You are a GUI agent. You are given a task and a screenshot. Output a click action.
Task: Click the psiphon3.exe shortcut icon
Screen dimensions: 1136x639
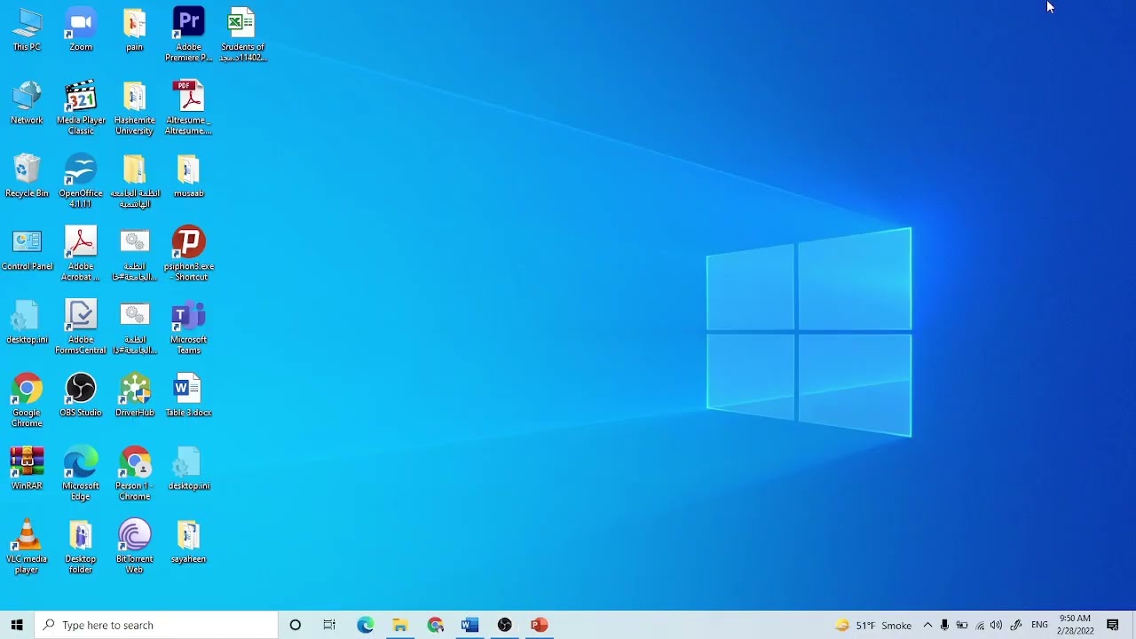tap(189, 254)
